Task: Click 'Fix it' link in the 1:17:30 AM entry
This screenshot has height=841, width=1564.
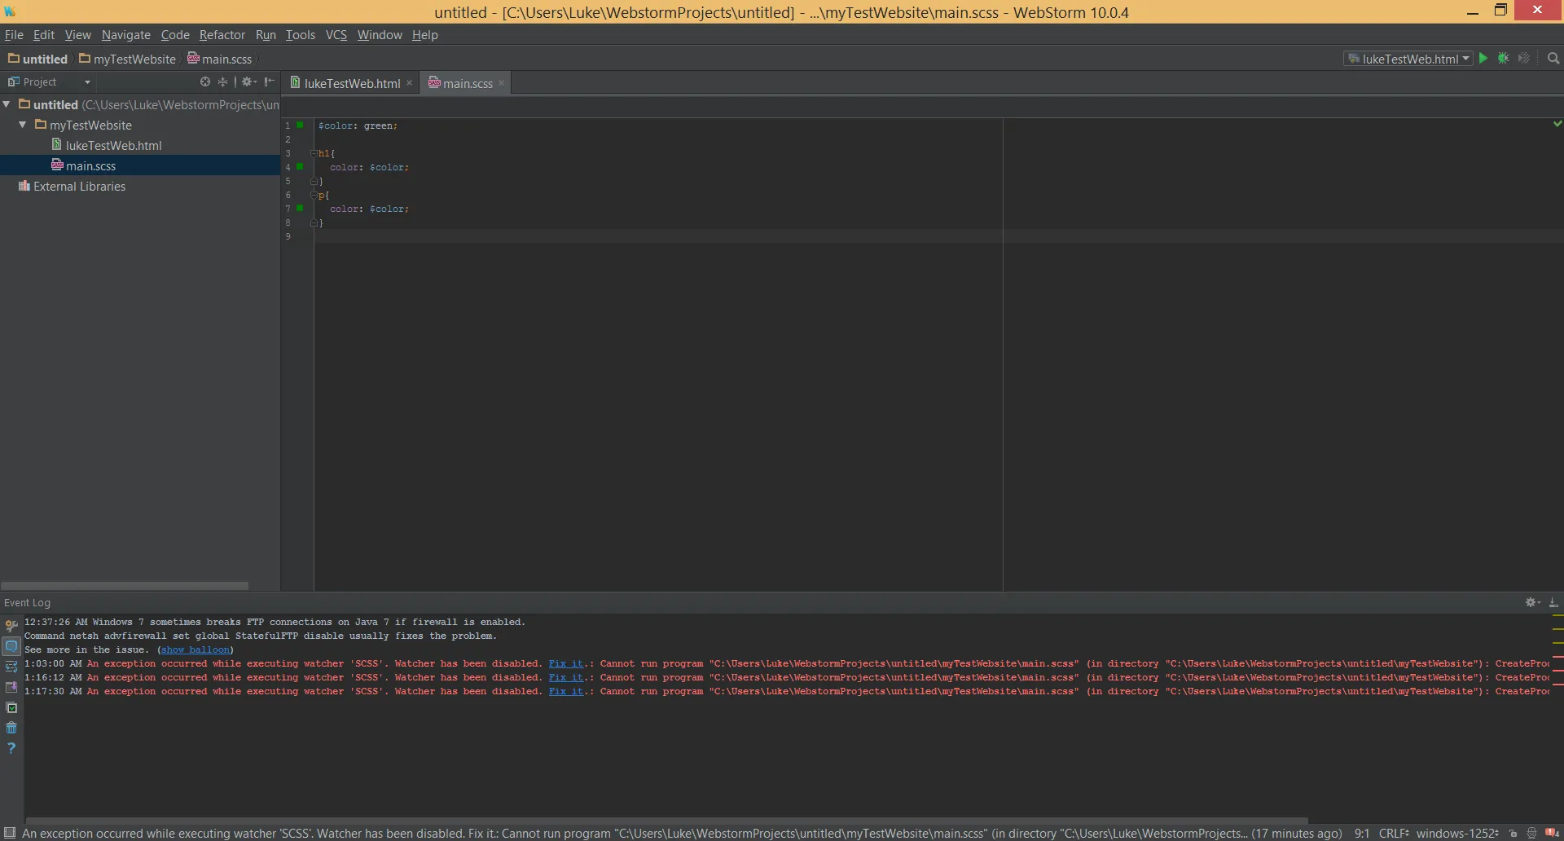Action: 566,691
